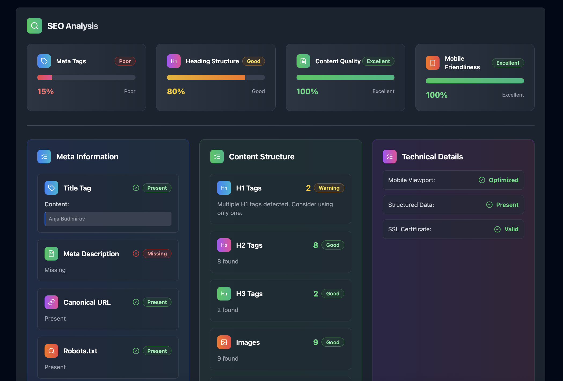Image resolution: width=563 pixels, height=381 pixels.
Task: Click the H2 Tags purple icon
Action: tap(224, 245)
